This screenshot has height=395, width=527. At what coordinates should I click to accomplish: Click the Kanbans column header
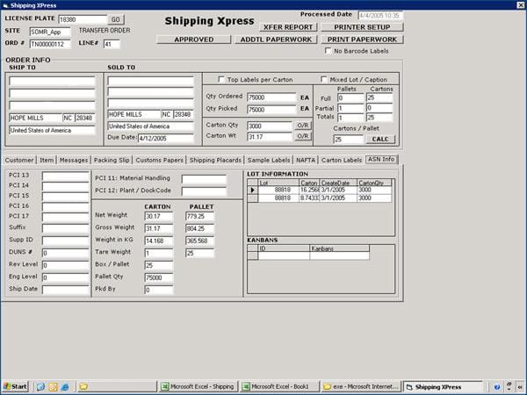coord(339,248)
